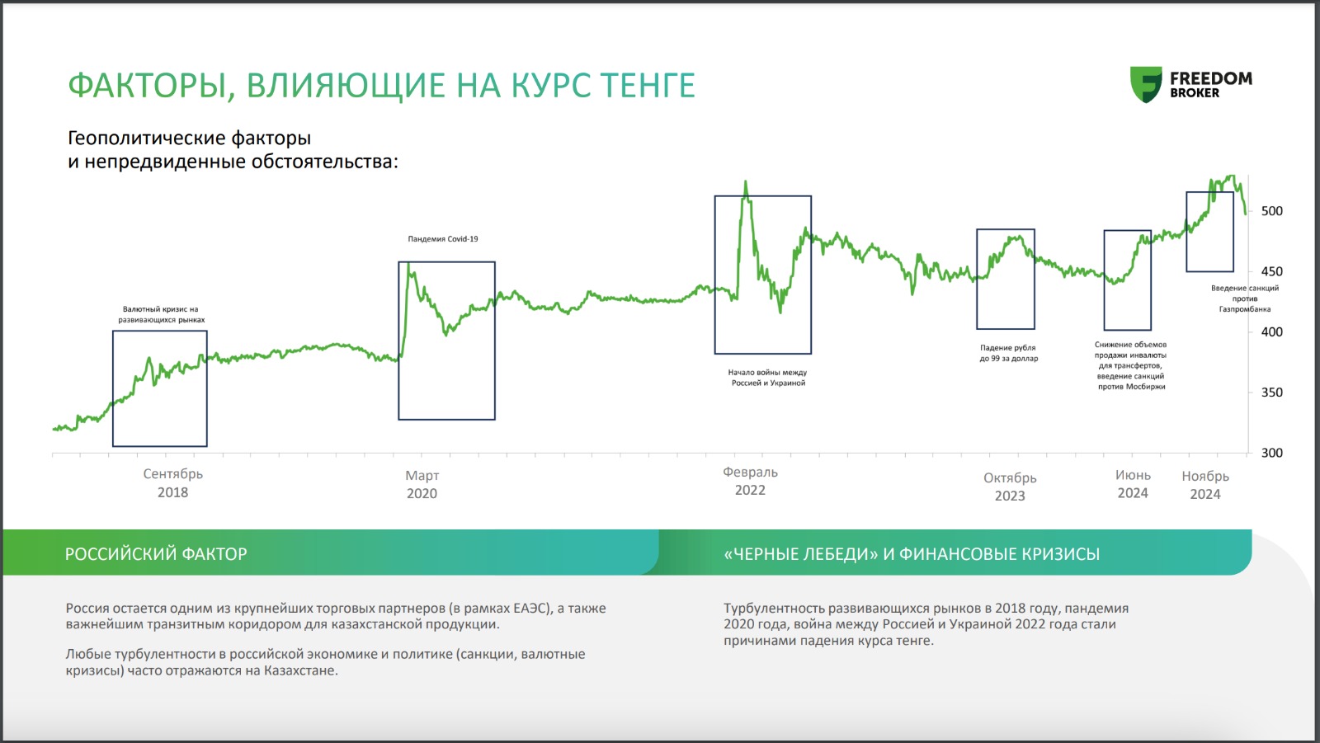Screen dimensions: 1320x743
Task: Click the 'Февраль 2022' timeline label
Action: click(750, 482)
